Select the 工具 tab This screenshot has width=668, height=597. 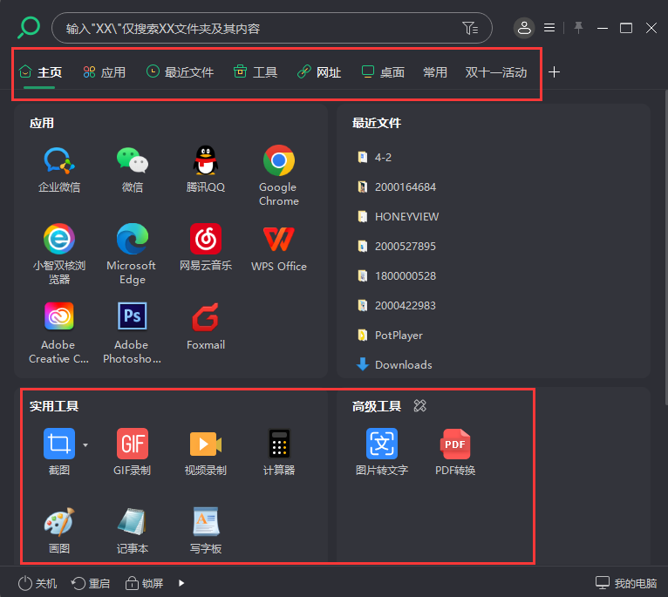pos(256,72)
